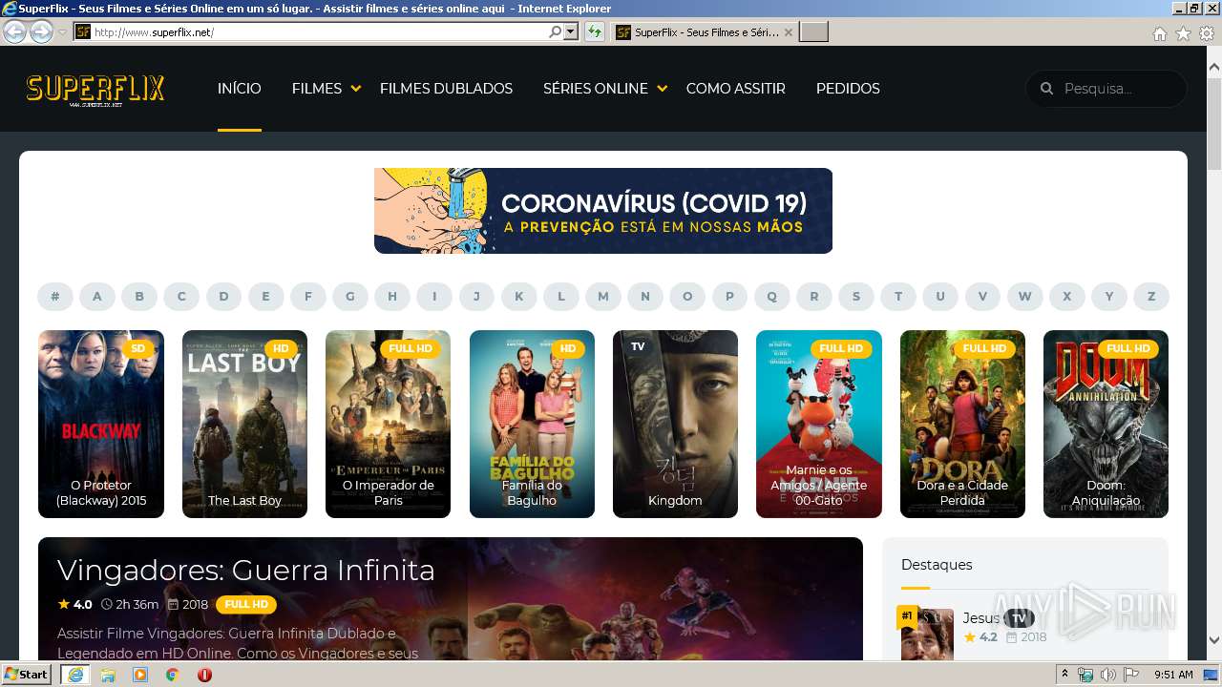Open the media player taskbar icon
The height and width of the screenshot is (687, 1222).
[140, 675]
